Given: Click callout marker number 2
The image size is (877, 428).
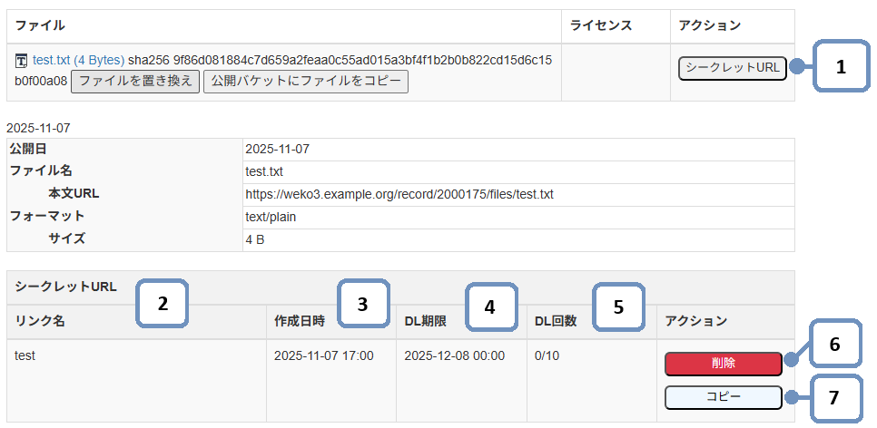Looking at the screenshot, I should click(162, 305).
